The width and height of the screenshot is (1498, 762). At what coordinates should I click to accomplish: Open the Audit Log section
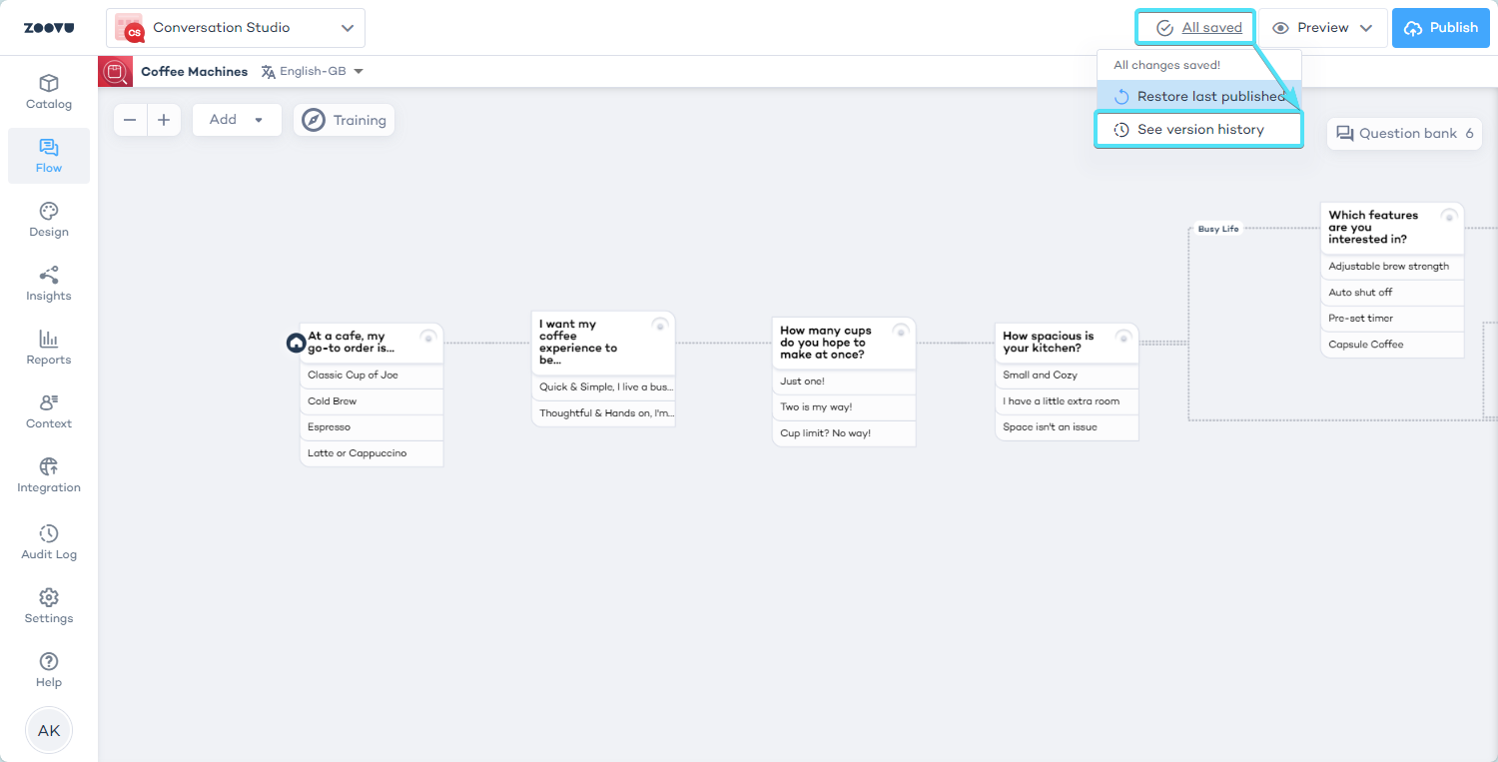49,542
